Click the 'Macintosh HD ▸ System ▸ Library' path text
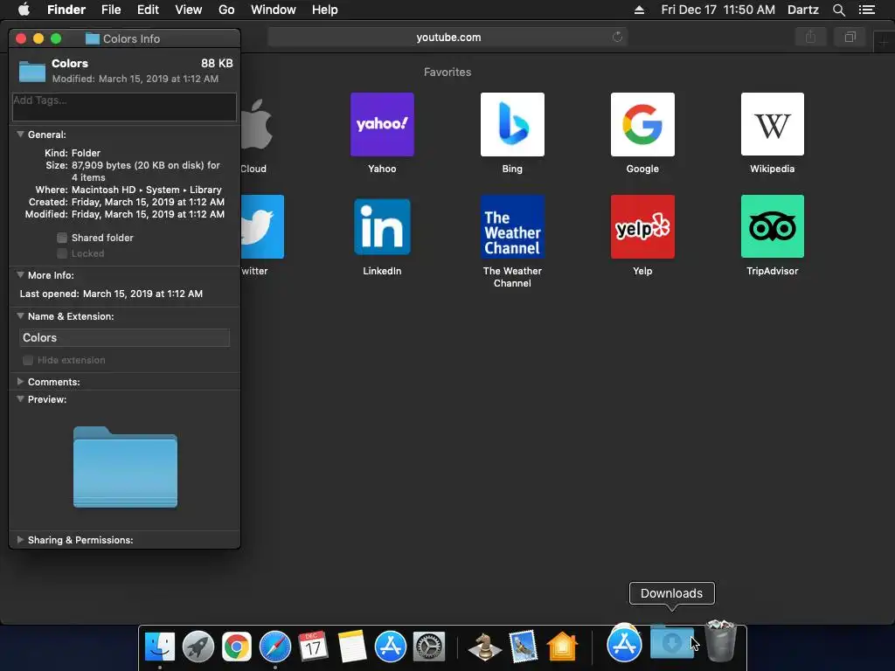 146,190
